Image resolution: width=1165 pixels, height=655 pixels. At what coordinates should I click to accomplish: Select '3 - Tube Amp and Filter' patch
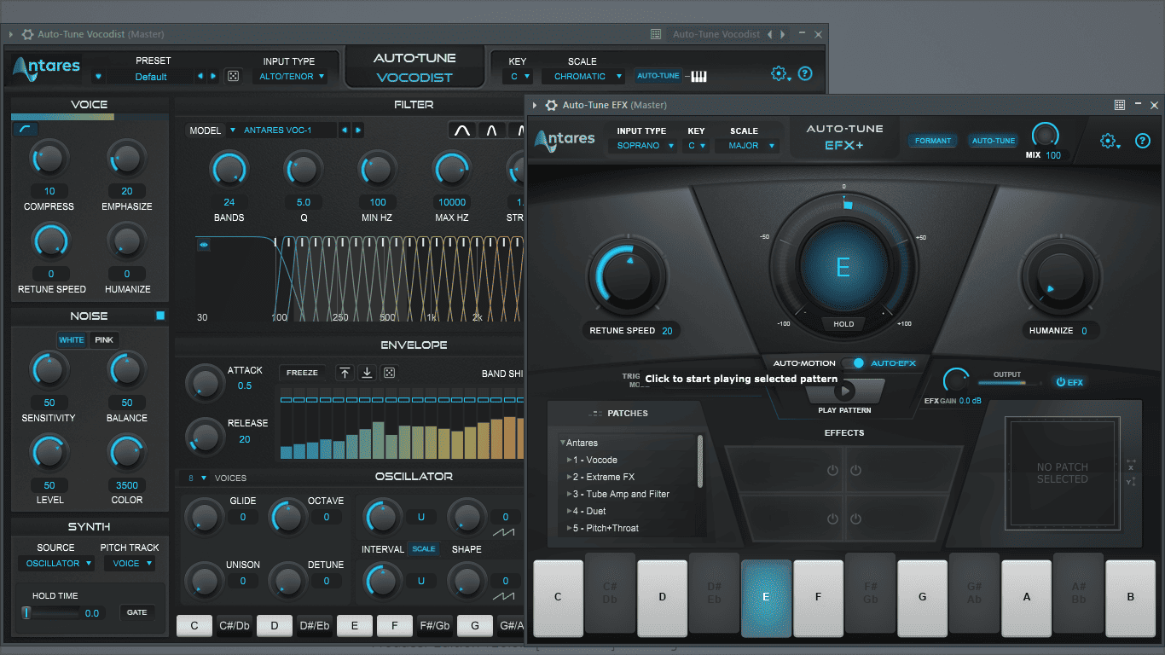pos(621,494)
